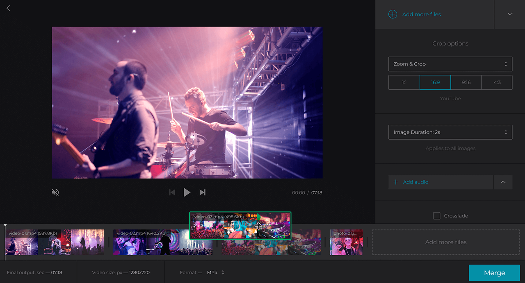The height and width of the screenshot is (283, 525).
Task: Click the dashed Add more files dropzone
Action: (x=446, y=242)
